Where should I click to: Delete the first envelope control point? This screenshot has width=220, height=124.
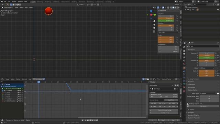177,103
